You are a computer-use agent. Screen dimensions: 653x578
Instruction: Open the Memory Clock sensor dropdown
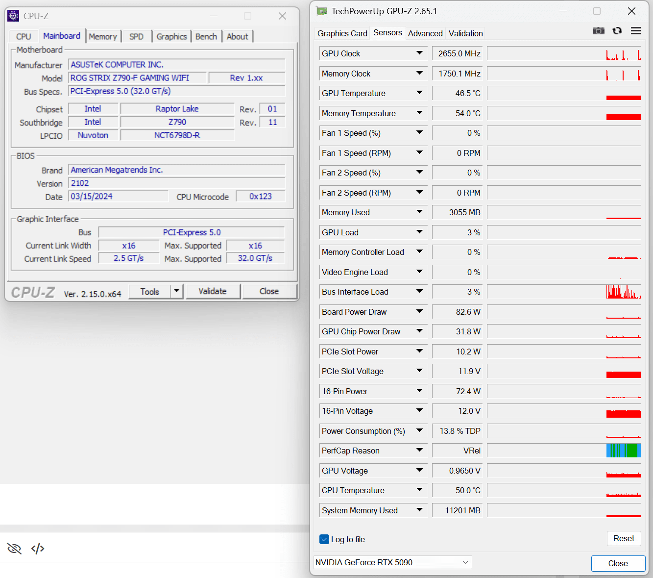pyautogui.click(x=419, y=73)
